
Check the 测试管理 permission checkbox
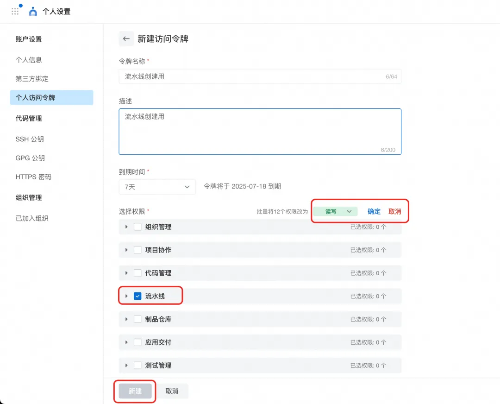pos(137,366)
